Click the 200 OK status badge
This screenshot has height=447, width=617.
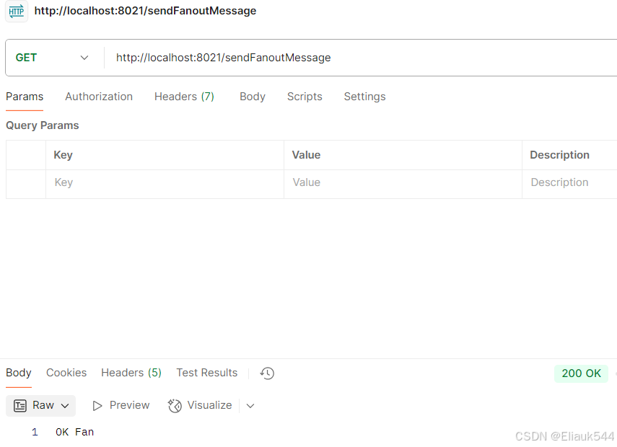point(581,373)
